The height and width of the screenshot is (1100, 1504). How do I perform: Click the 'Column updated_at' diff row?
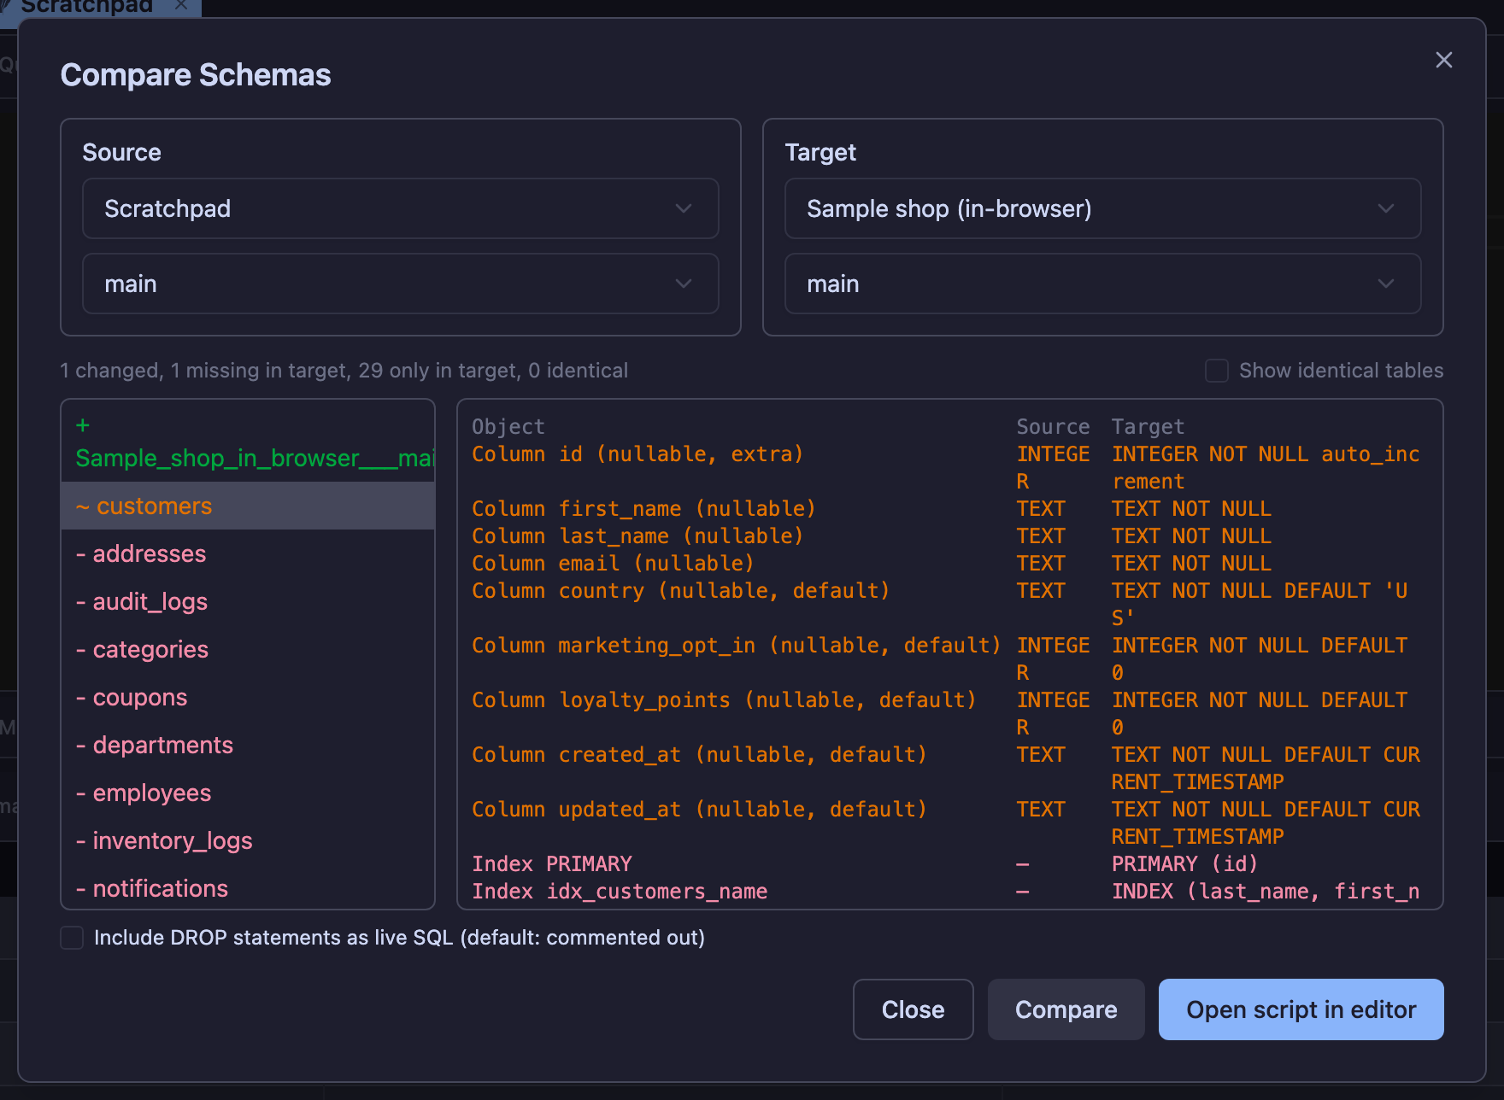[949, 822]
